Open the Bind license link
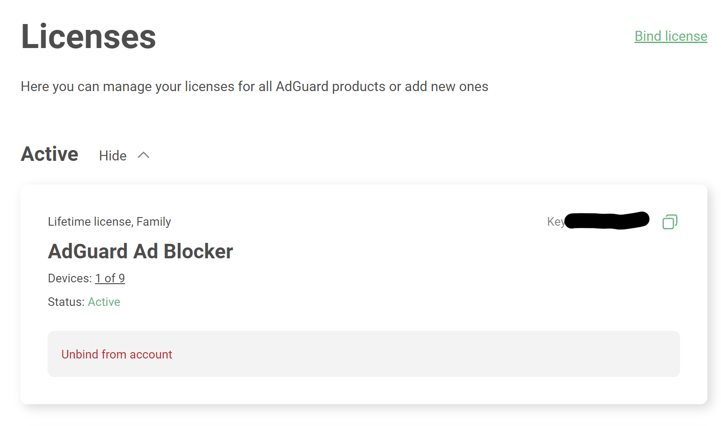The width and height of the screenshot is (721, 426). coord(671,36)
